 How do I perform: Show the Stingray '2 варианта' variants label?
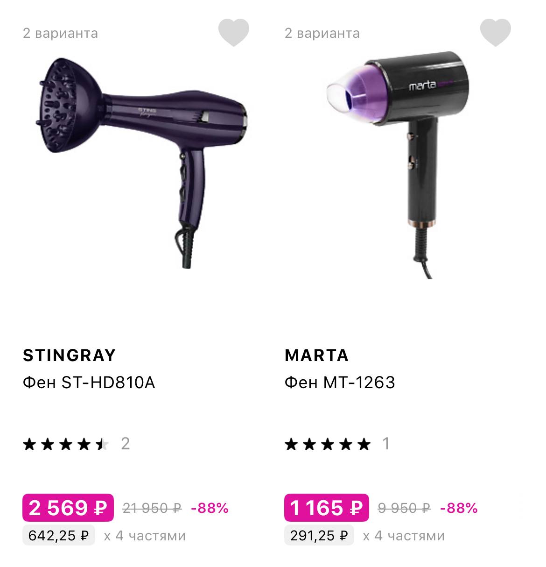click(x=60, y=33)
